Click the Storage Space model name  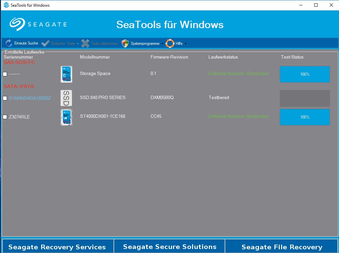95,74
